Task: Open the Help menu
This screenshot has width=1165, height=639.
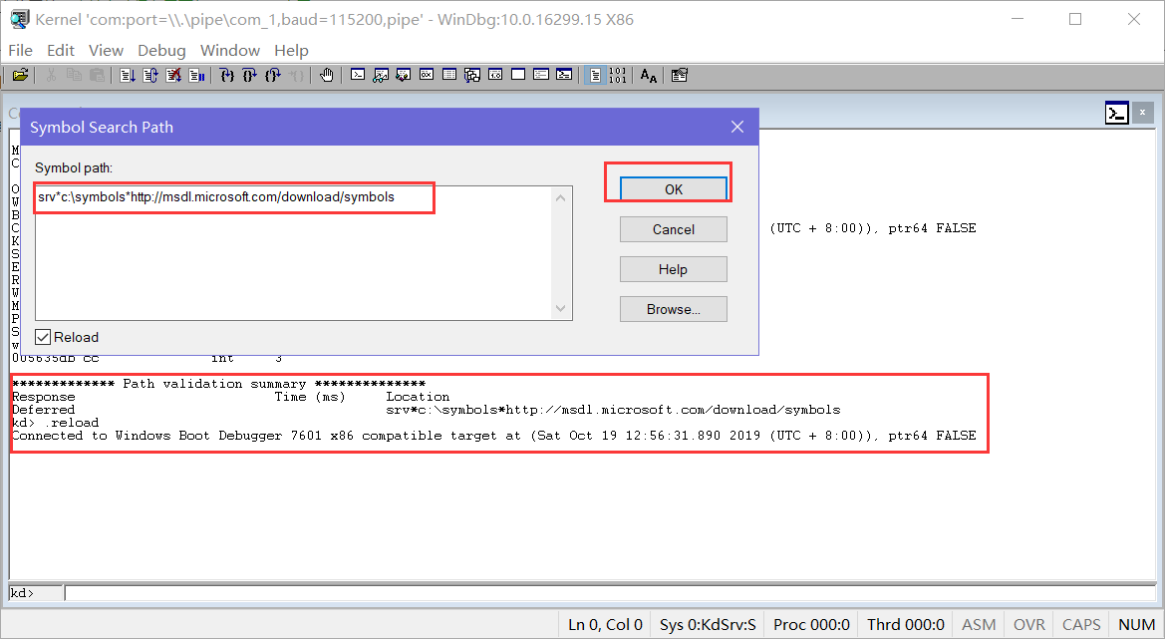Action: point(291,51)
